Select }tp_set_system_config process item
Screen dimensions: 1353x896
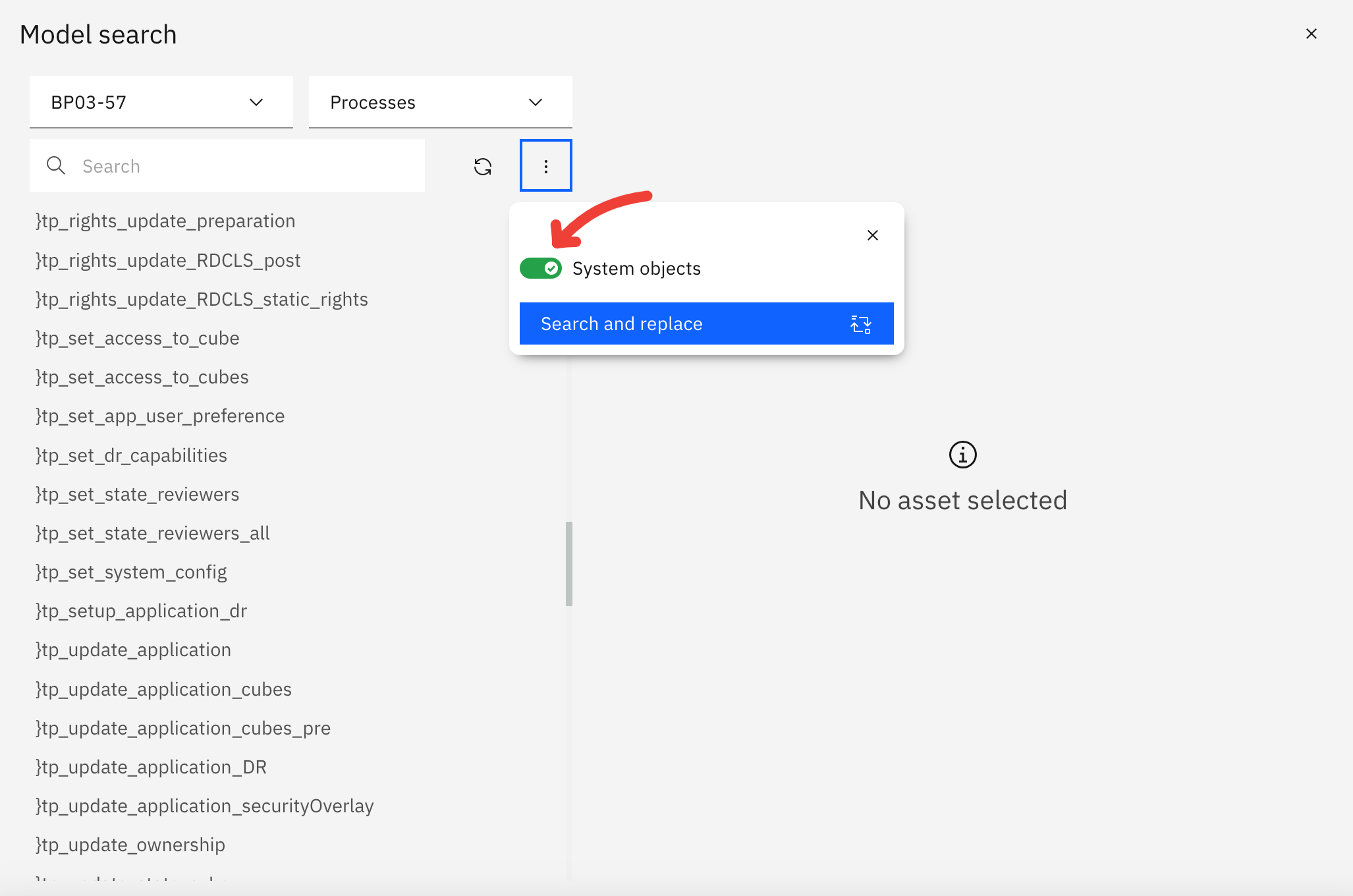[131, 571]
